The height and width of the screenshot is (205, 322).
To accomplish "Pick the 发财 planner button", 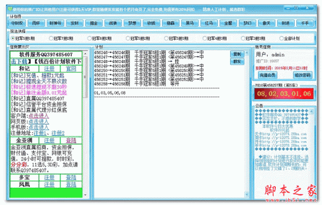I will 75,23.
